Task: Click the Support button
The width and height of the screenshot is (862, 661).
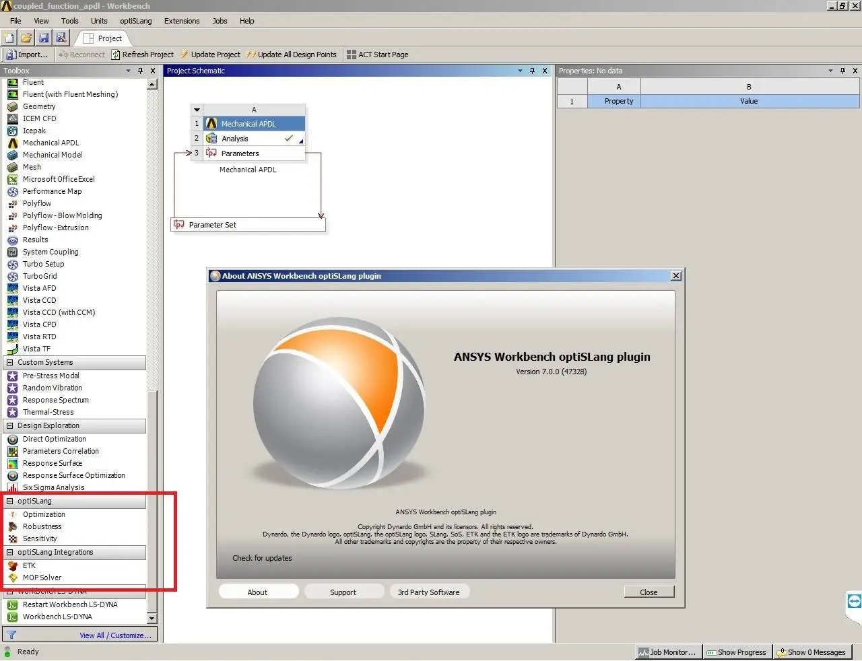Action: tap(343, 592)
